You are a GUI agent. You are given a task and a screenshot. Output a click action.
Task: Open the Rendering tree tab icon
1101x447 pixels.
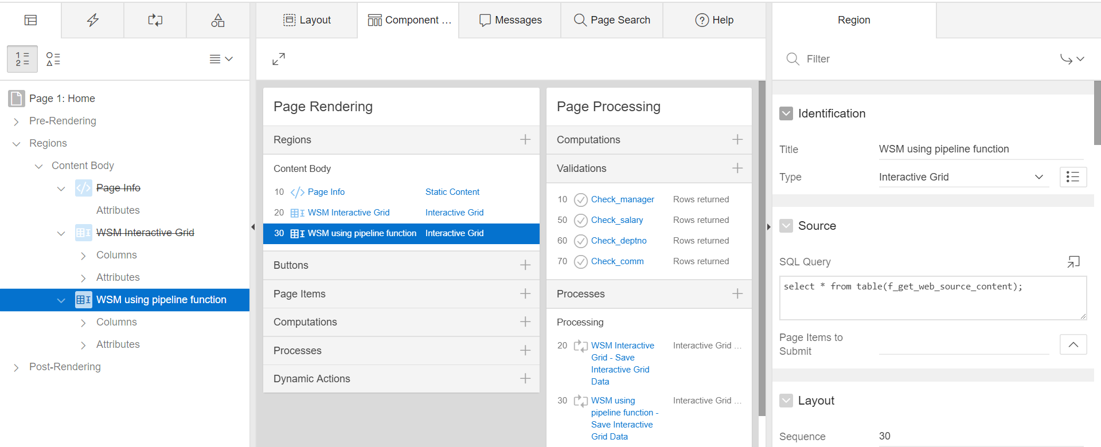[x=30, y=20]
